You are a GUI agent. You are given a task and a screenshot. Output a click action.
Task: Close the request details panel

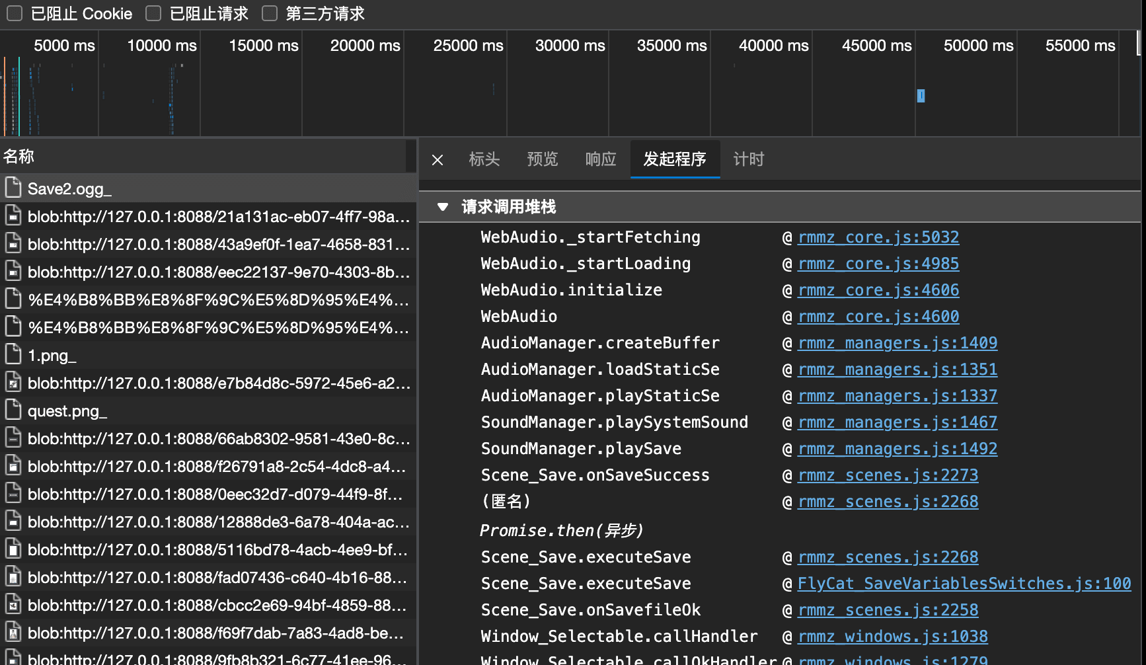pos(438,159)
